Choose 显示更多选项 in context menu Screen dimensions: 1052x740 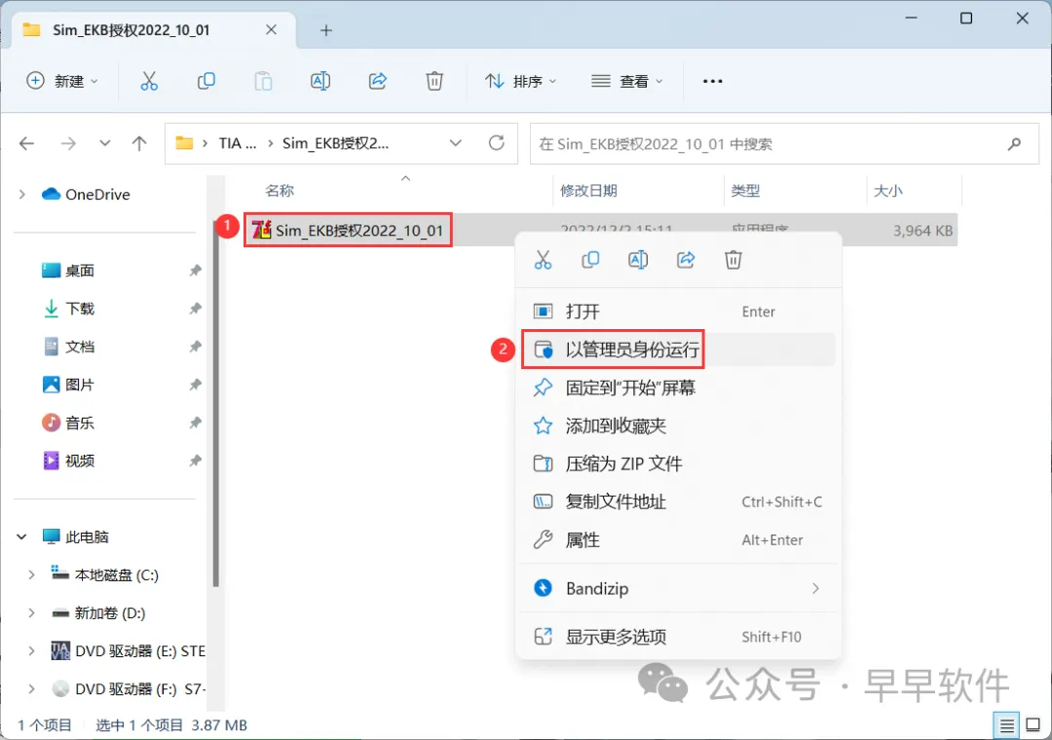pos(678,637)
